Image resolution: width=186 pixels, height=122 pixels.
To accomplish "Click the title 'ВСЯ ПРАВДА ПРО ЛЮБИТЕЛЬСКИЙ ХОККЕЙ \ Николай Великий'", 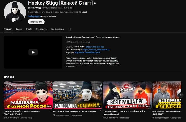I will coord(124,113).
